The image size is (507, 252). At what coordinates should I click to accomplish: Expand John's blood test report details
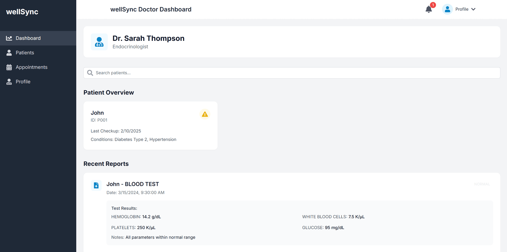pos(133,184)
